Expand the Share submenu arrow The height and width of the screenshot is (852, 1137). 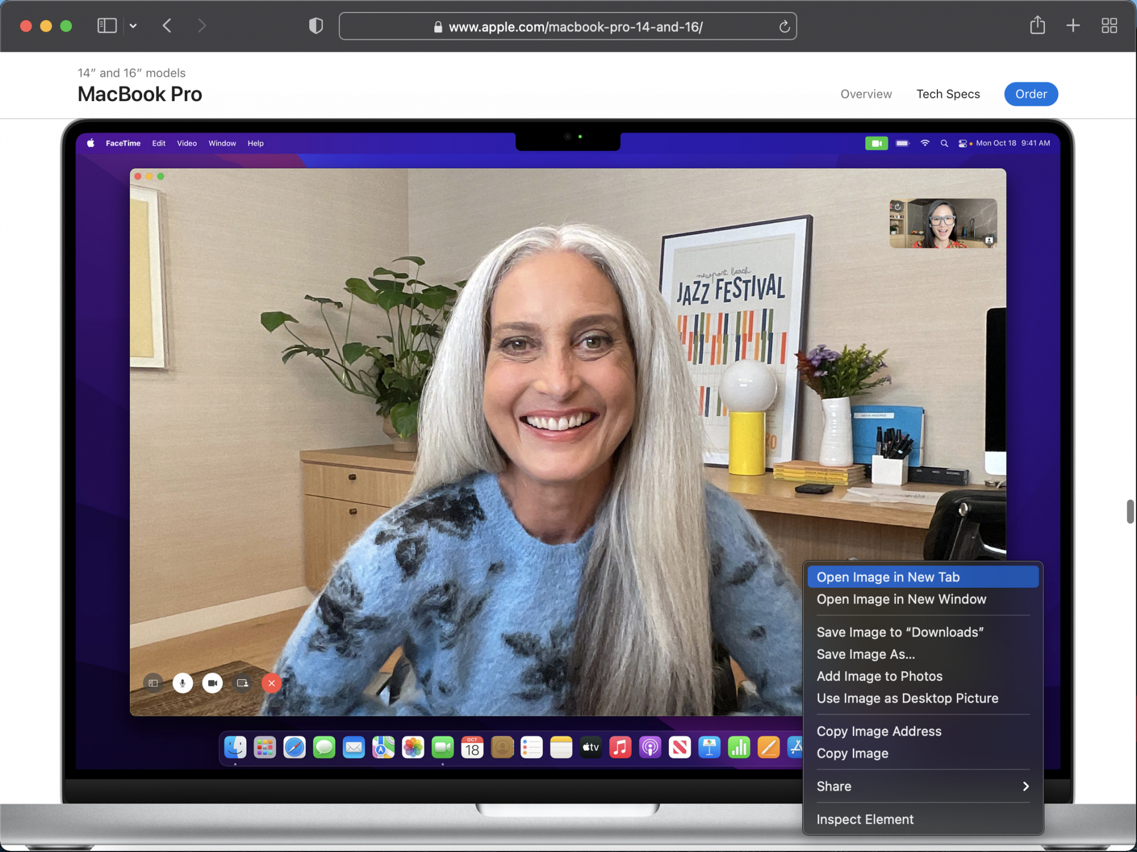tap(1026, 786)
